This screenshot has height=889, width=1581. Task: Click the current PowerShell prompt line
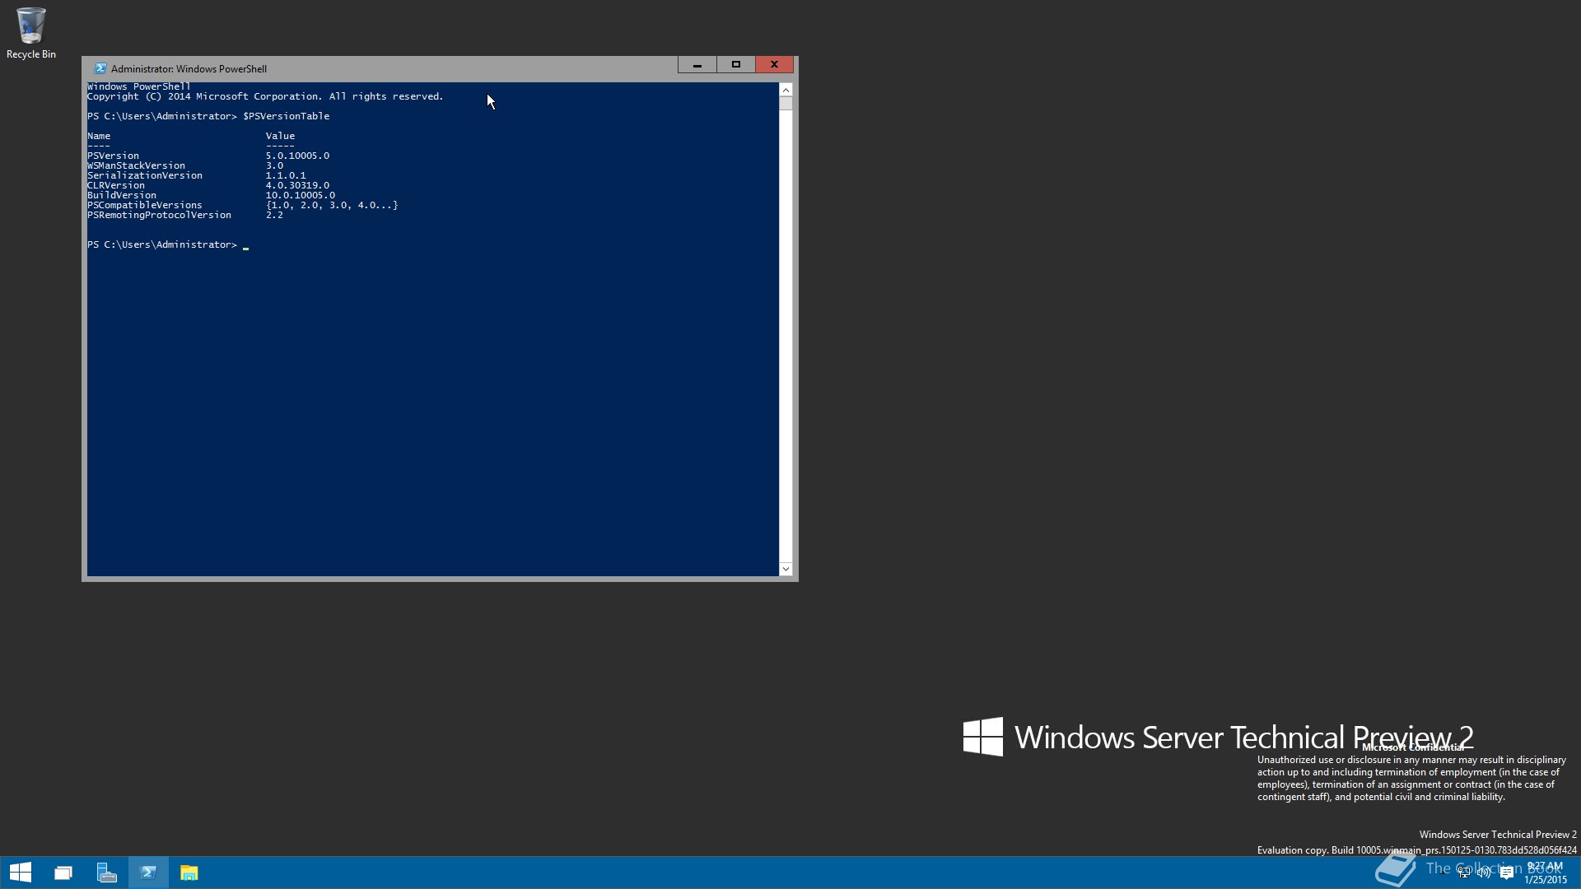point(168,244)
